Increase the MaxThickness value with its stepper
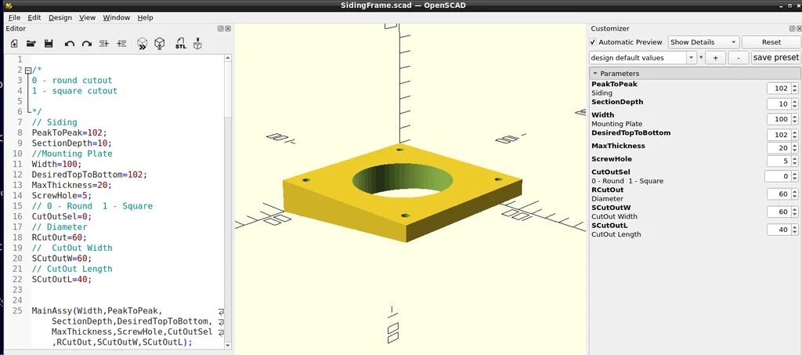The image size is (802, 355). coord(794,145)
